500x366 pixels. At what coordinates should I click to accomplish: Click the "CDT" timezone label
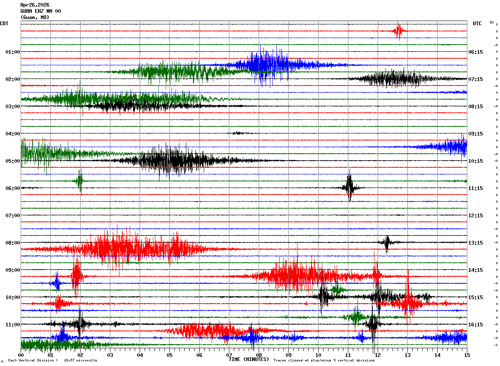point(4,24)
